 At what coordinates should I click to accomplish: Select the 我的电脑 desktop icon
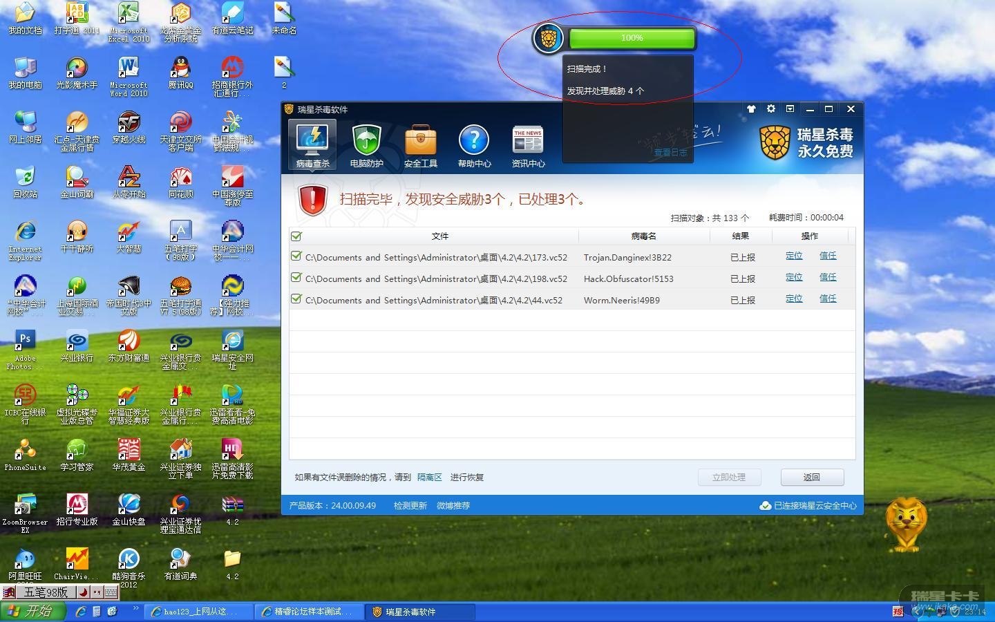coord(25,73)
